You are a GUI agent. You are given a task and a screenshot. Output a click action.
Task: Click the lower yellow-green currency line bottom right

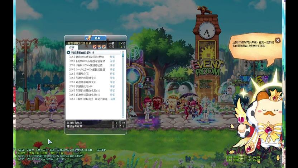pos(243,160)
